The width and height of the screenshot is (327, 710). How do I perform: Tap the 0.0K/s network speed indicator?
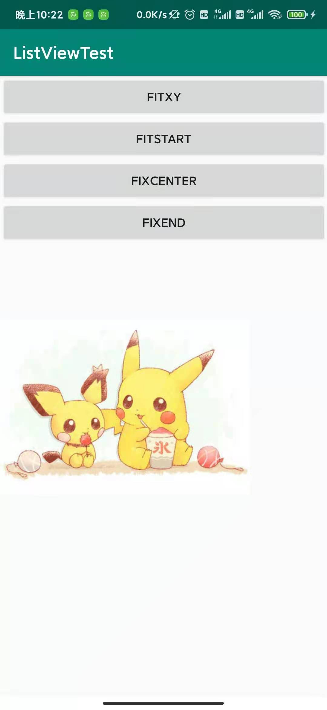tap(151, 15)
